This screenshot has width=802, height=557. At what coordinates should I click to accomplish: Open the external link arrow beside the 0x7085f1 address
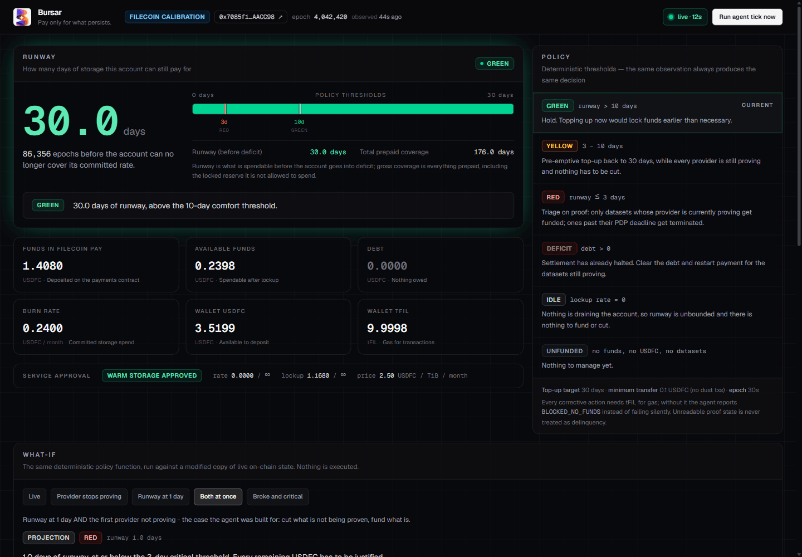[x=281, y=17]
